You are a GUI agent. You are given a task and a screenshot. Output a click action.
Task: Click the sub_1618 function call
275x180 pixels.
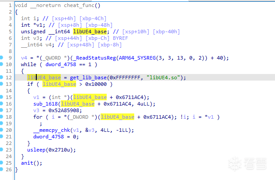tap(45, 104)
